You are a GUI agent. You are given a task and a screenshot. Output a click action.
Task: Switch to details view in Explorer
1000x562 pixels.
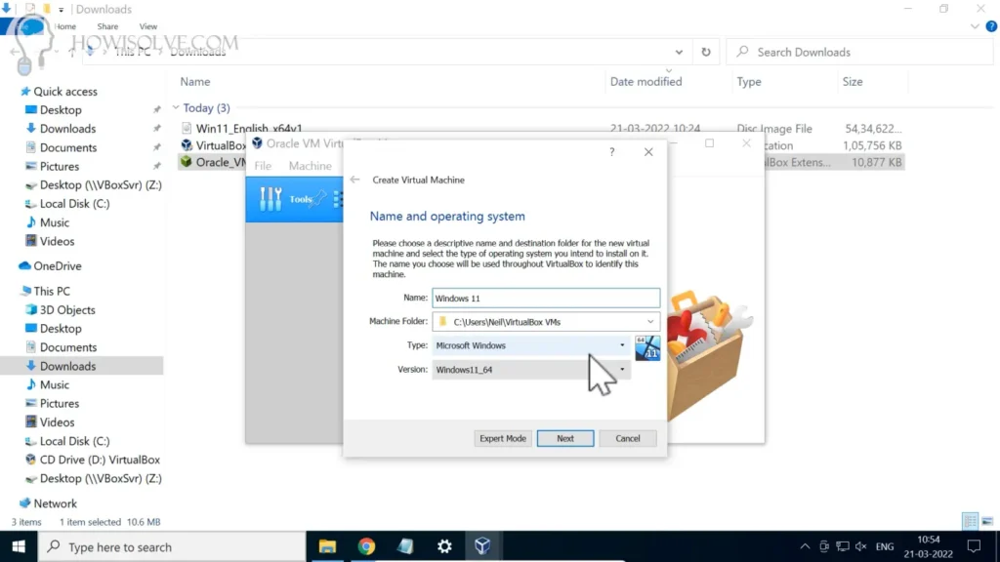click(x=970, y=522)
